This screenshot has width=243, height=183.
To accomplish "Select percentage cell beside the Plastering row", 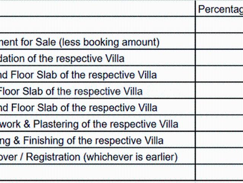I will [x=219, y=124].
